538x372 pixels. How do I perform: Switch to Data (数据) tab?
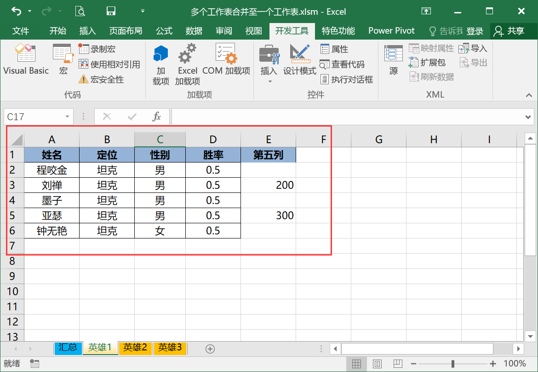pos(194,31)
